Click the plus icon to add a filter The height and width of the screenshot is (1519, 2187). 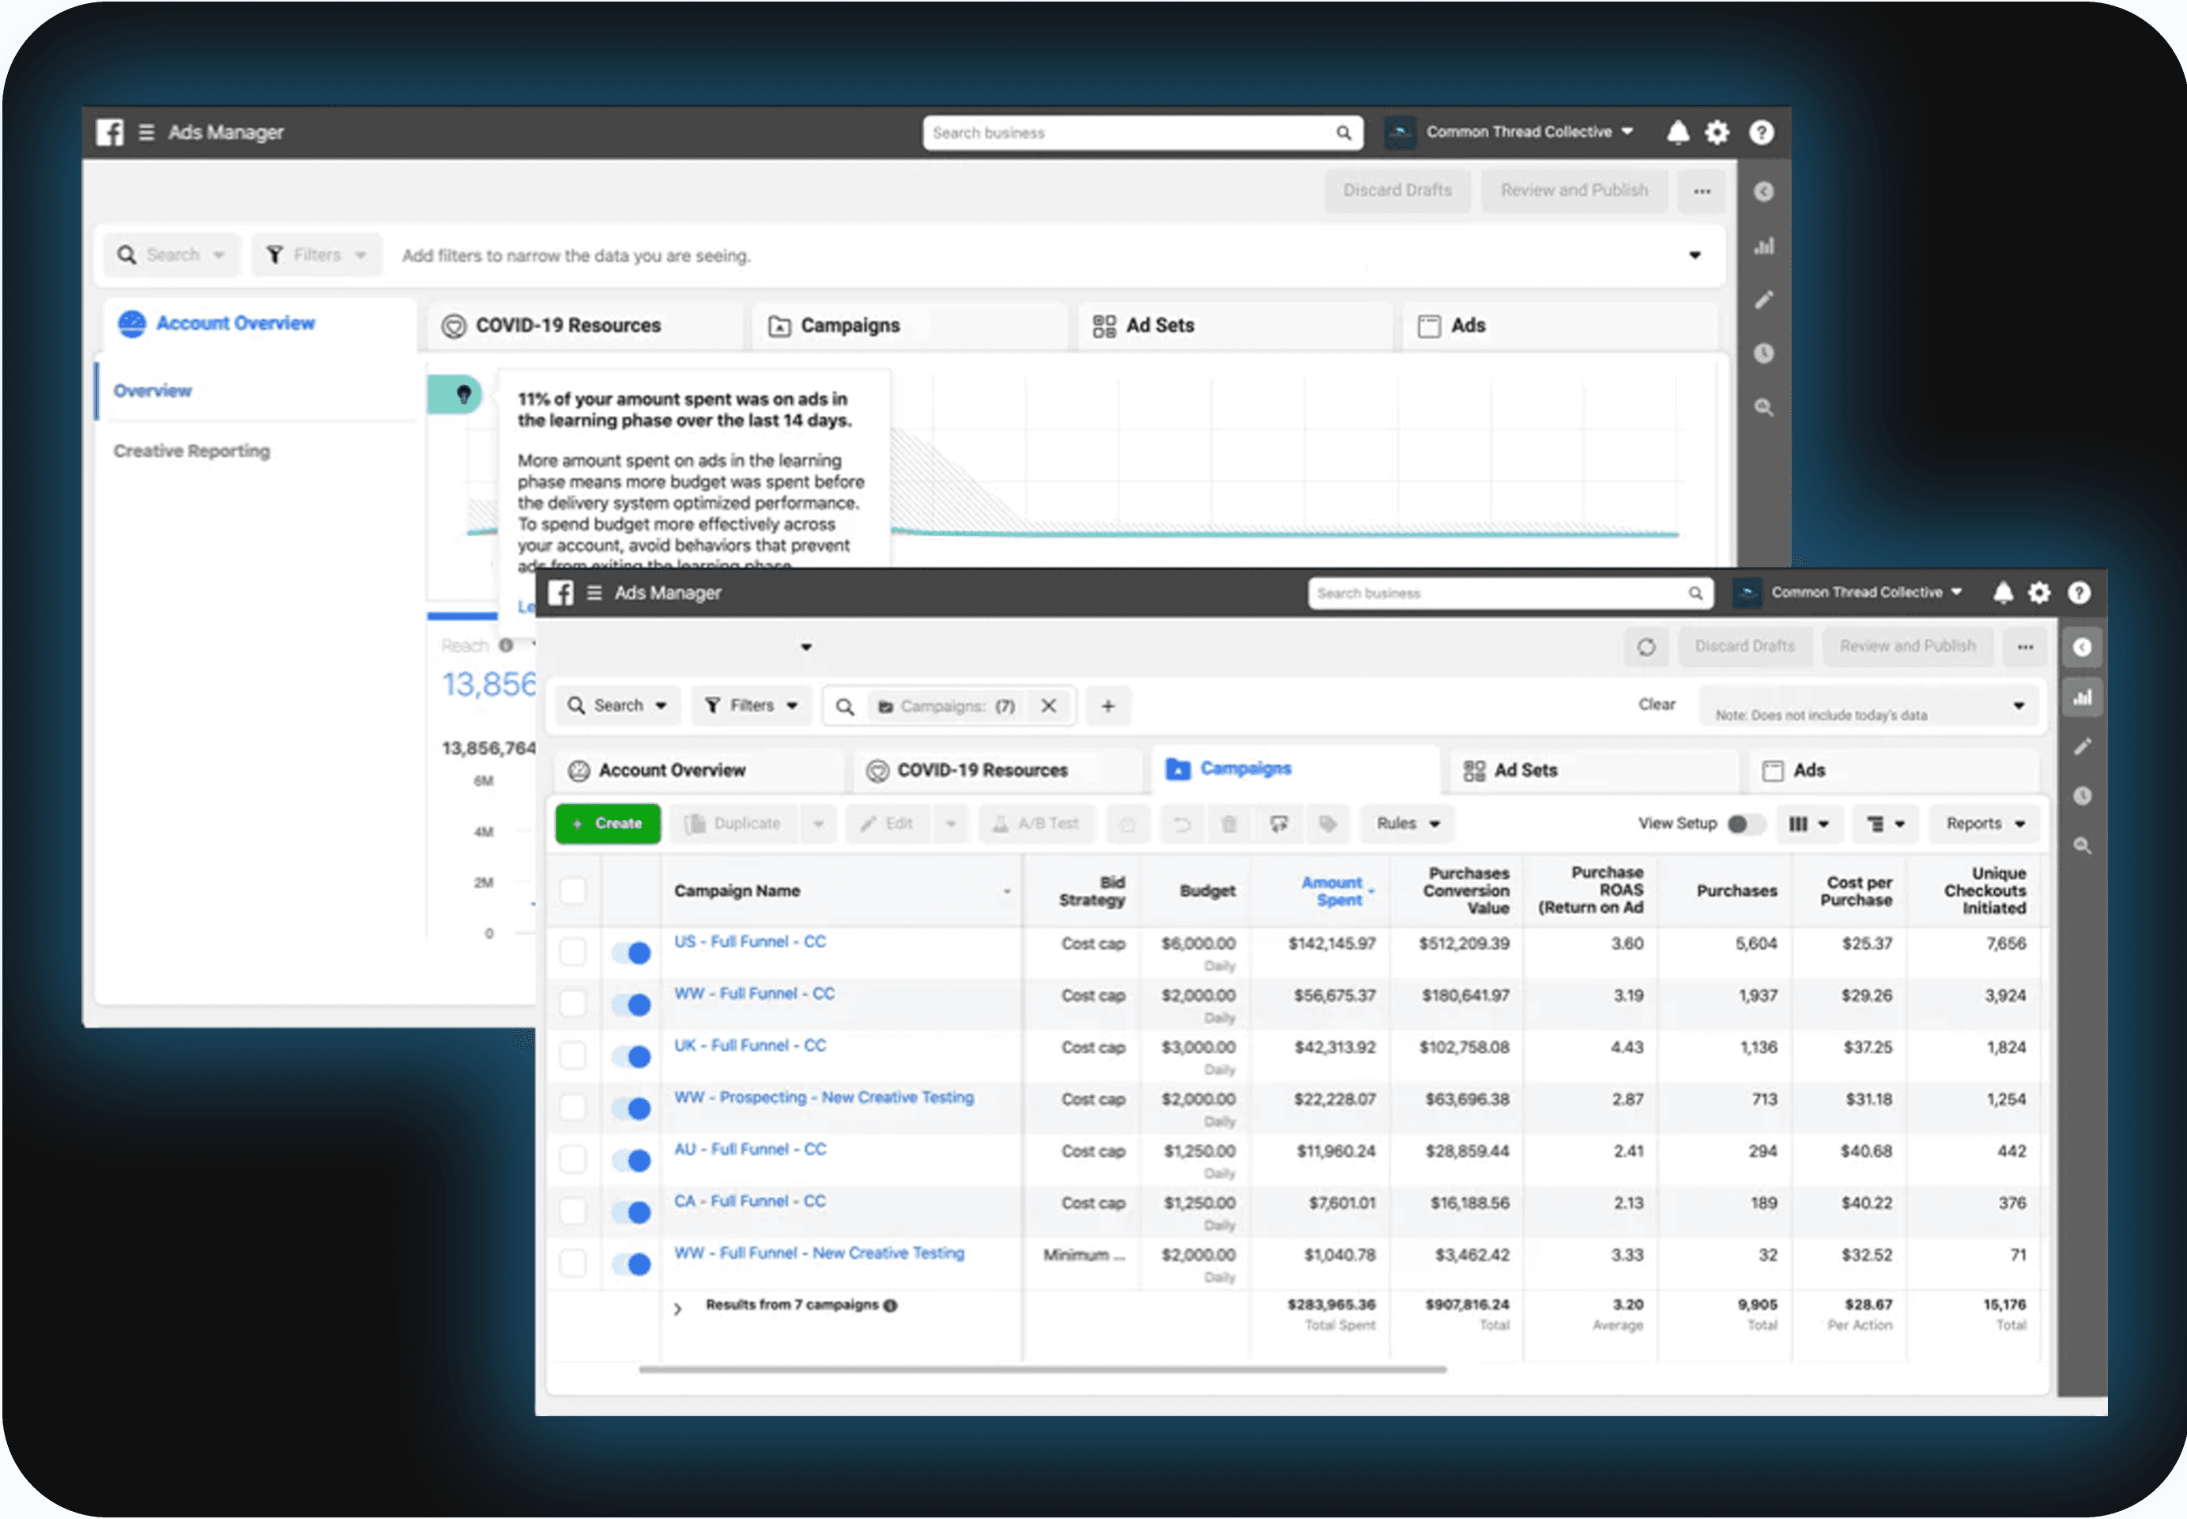[1108, 706]
